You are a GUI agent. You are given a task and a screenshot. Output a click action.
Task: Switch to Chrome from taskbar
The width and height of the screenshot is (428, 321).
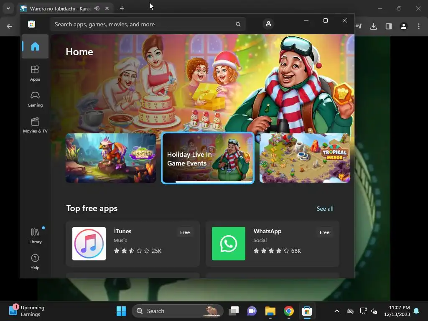pyautogui.click(x=288, y=311)
